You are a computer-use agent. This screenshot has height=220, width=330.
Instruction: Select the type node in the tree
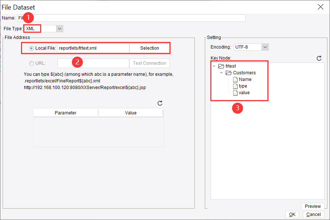click(x=243, y=86)
